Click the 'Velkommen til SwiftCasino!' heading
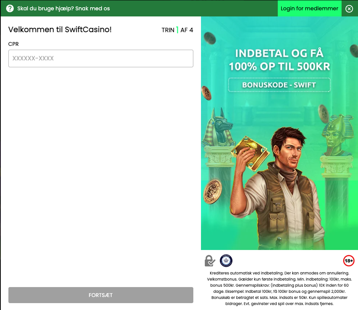 [60, 29]
